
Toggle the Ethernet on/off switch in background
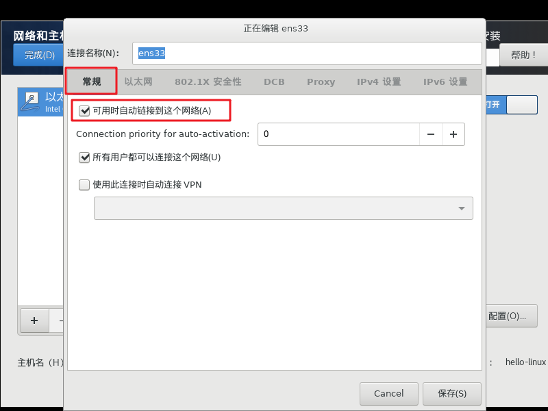(x=512, y=105)
